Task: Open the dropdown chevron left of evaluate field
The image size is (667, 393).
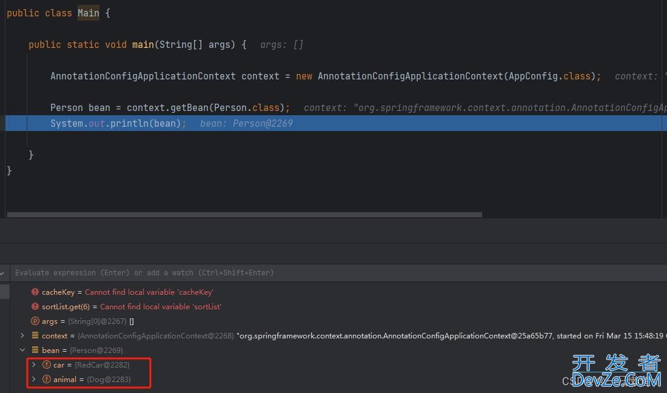Action: coord(3,273)
